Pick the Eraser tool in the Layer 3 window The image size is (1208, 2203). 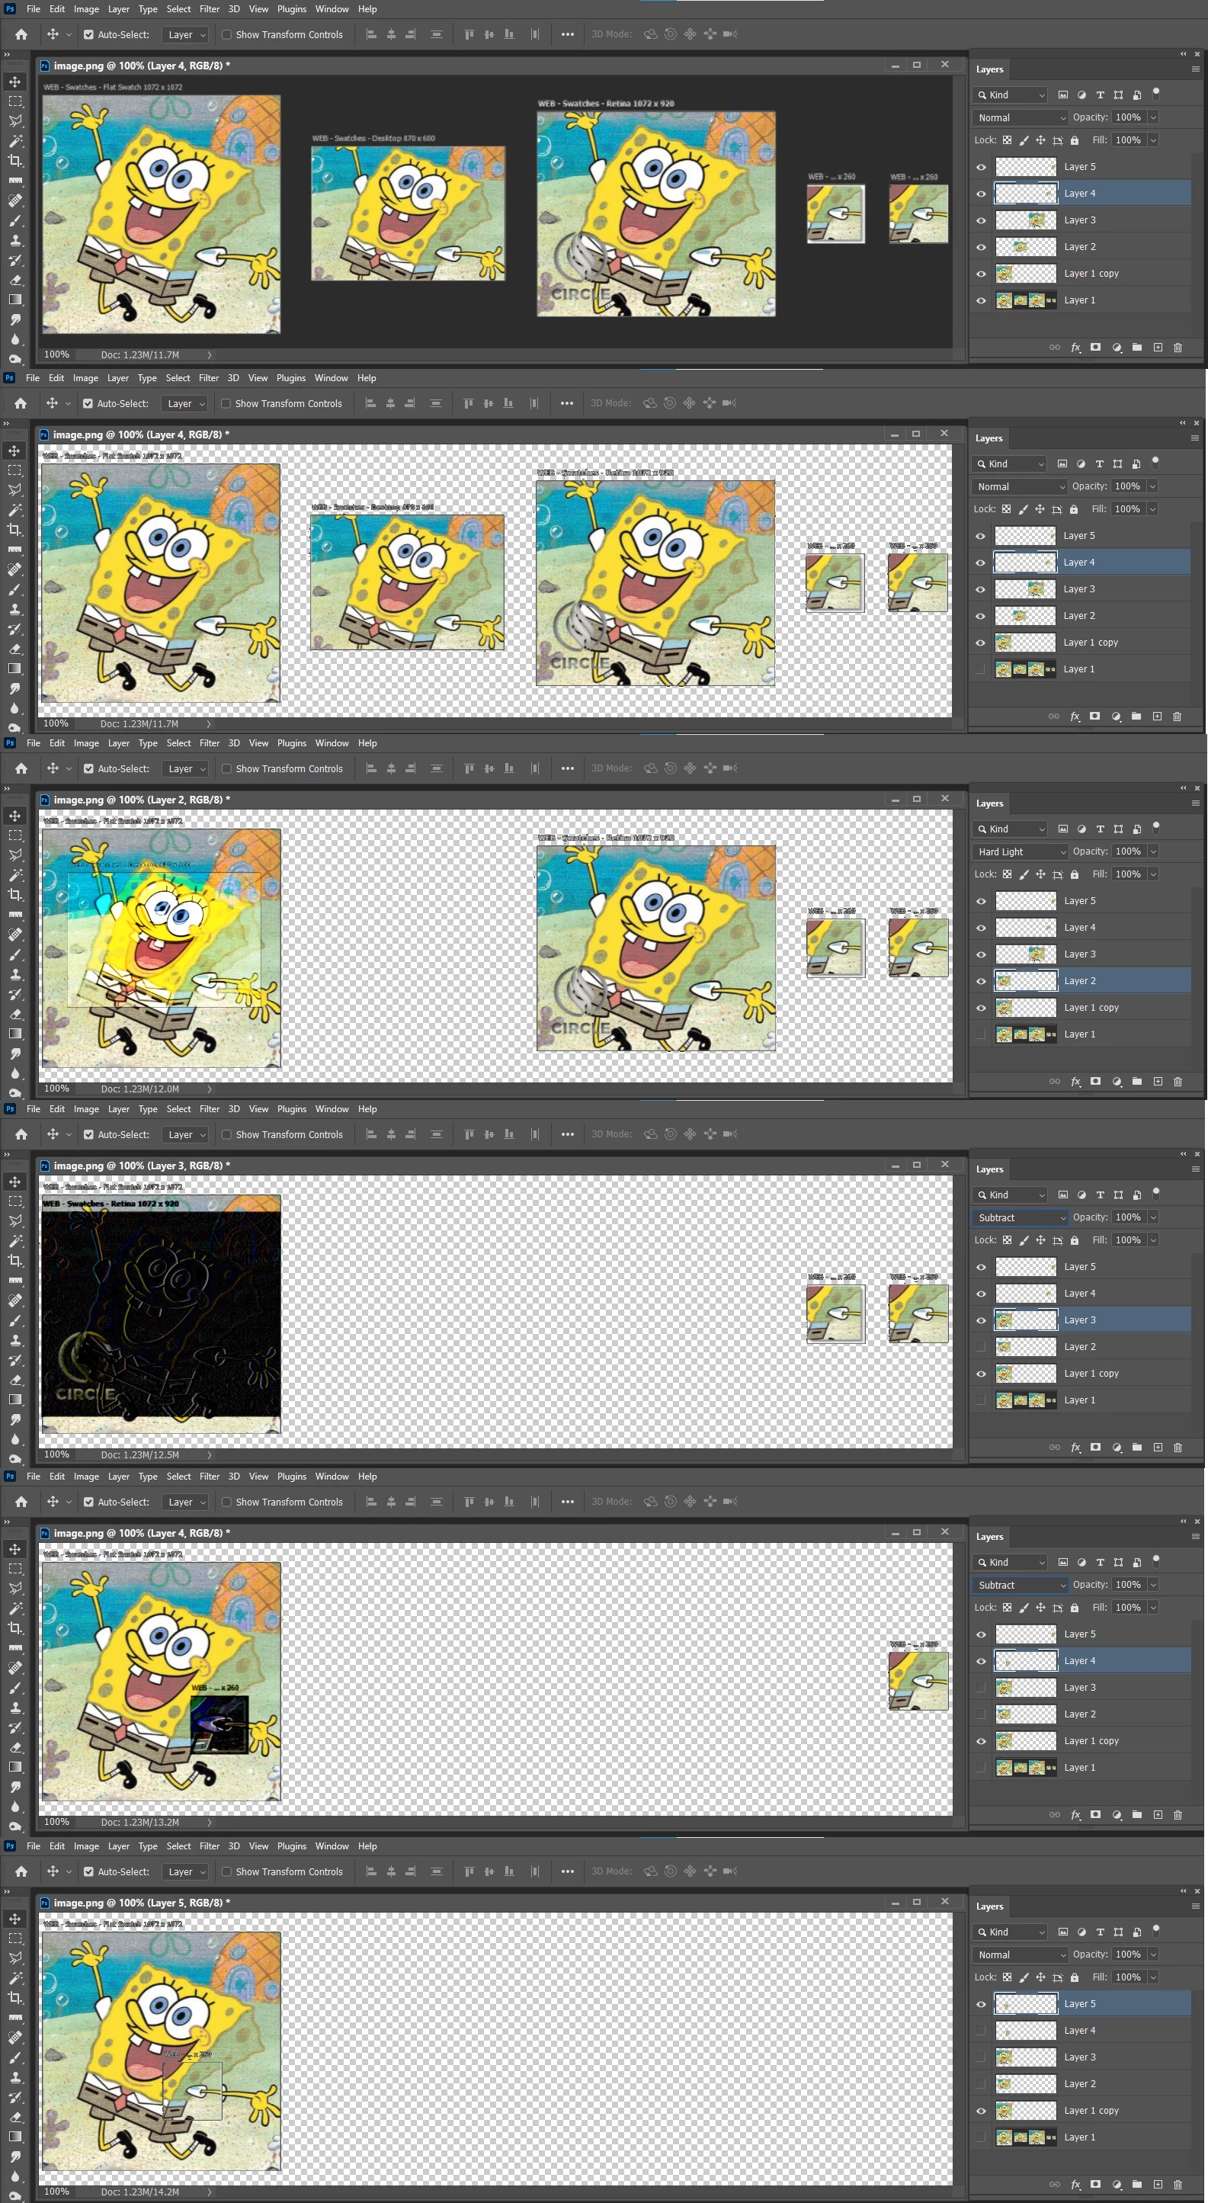coord(15,1380)
